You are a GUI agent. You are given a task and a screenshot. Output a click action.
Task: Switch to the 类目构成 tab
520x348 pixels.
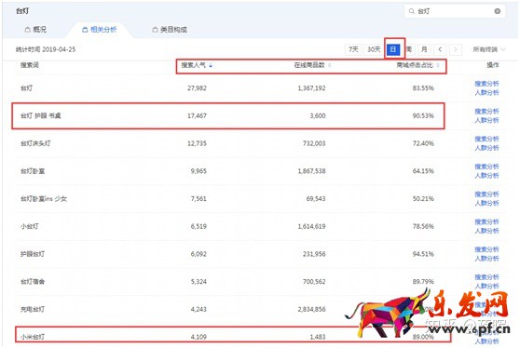[170, 30]
